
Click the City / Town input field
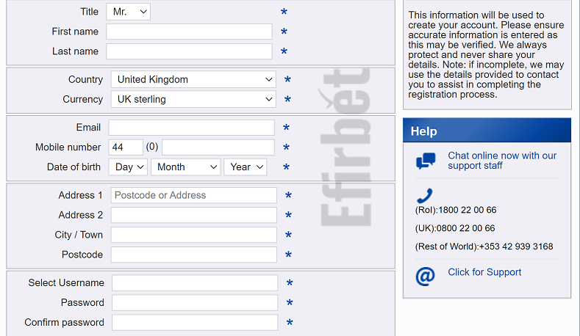tap(194, 235)
